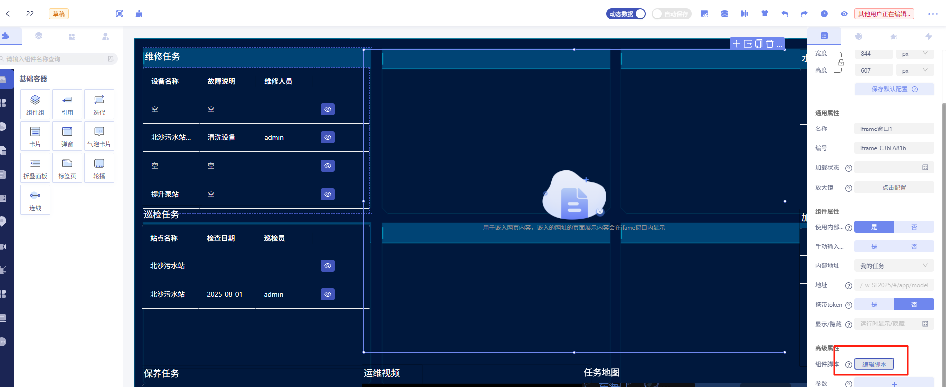Add the 连线 connector line component

tap(35, 200)
